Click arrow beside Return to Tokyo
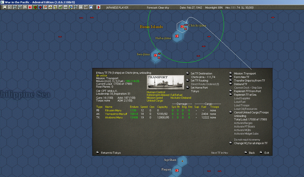Viewport: 304px width, 177px height. point(98,153)
